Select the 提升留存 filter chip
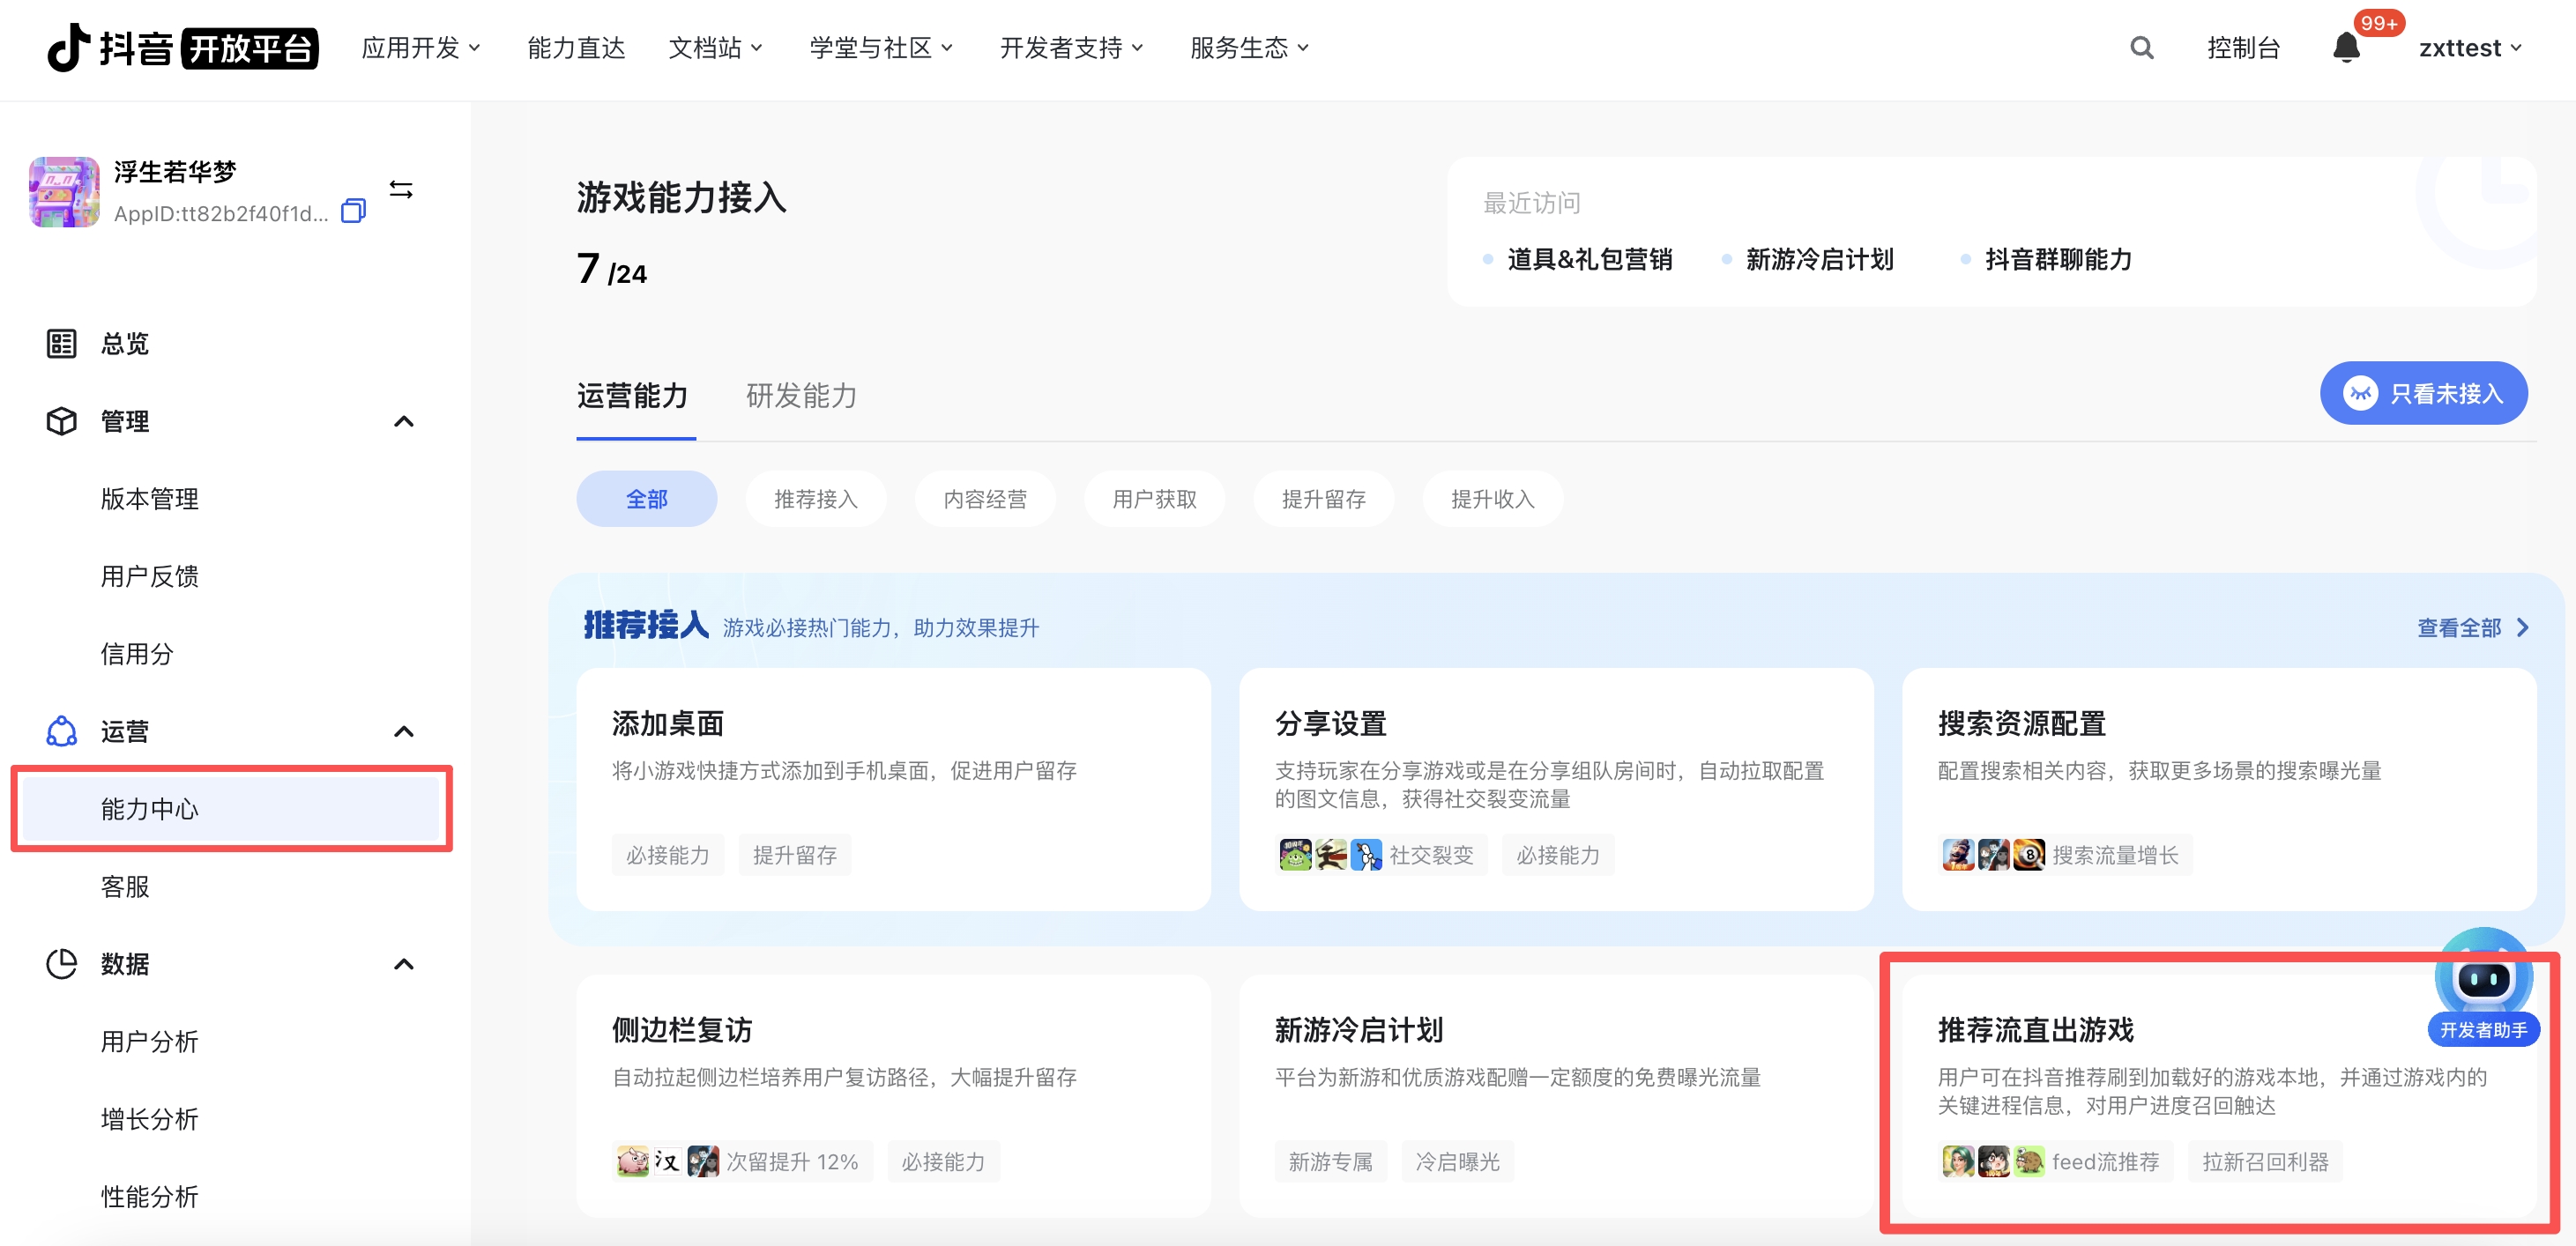The width and height of the screenshot is (2576, 1246). (1323, 499)
